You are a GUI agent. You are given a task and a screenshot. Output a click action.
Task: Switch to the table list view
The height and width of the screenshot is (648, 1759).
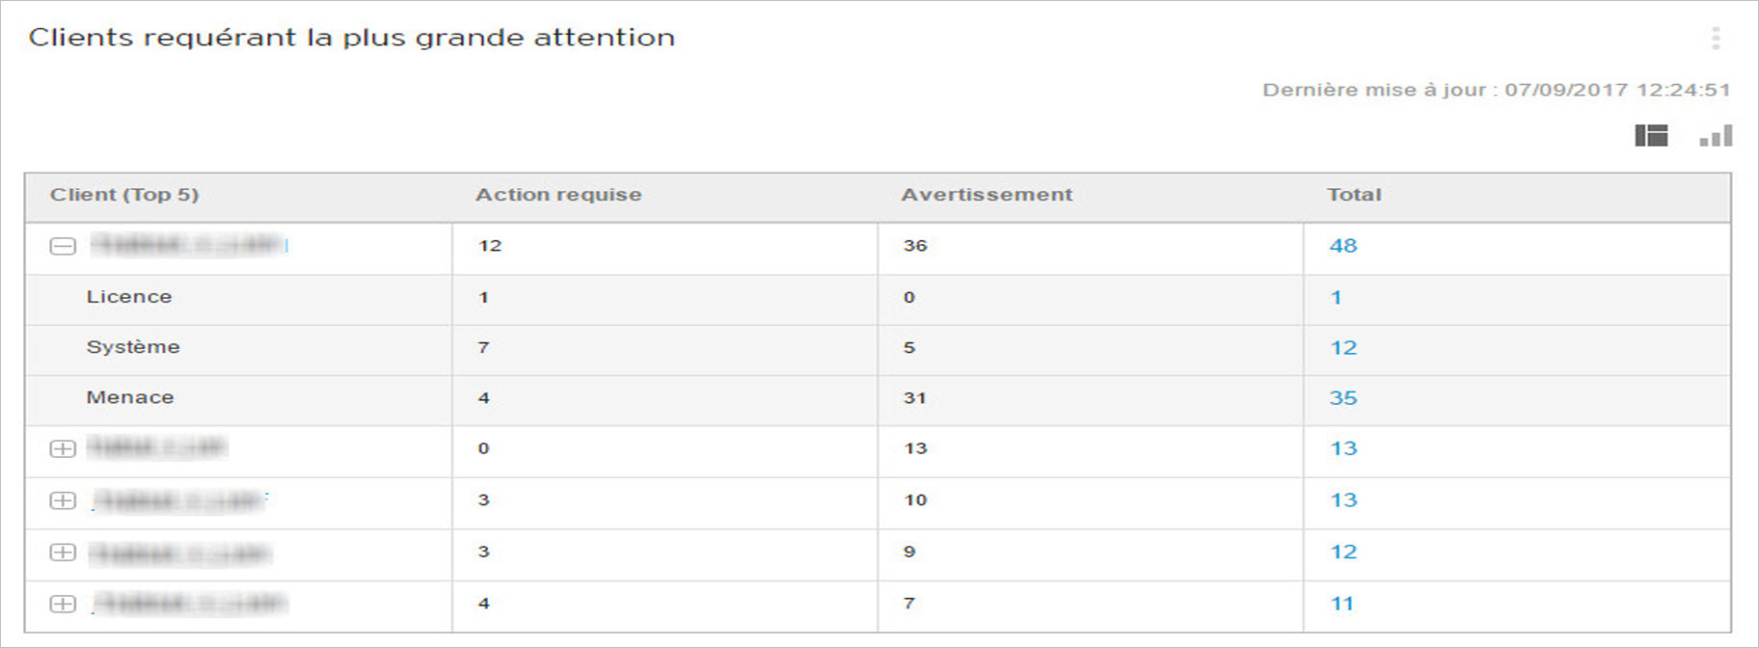pyautogui.click(x=1651, y=136)
